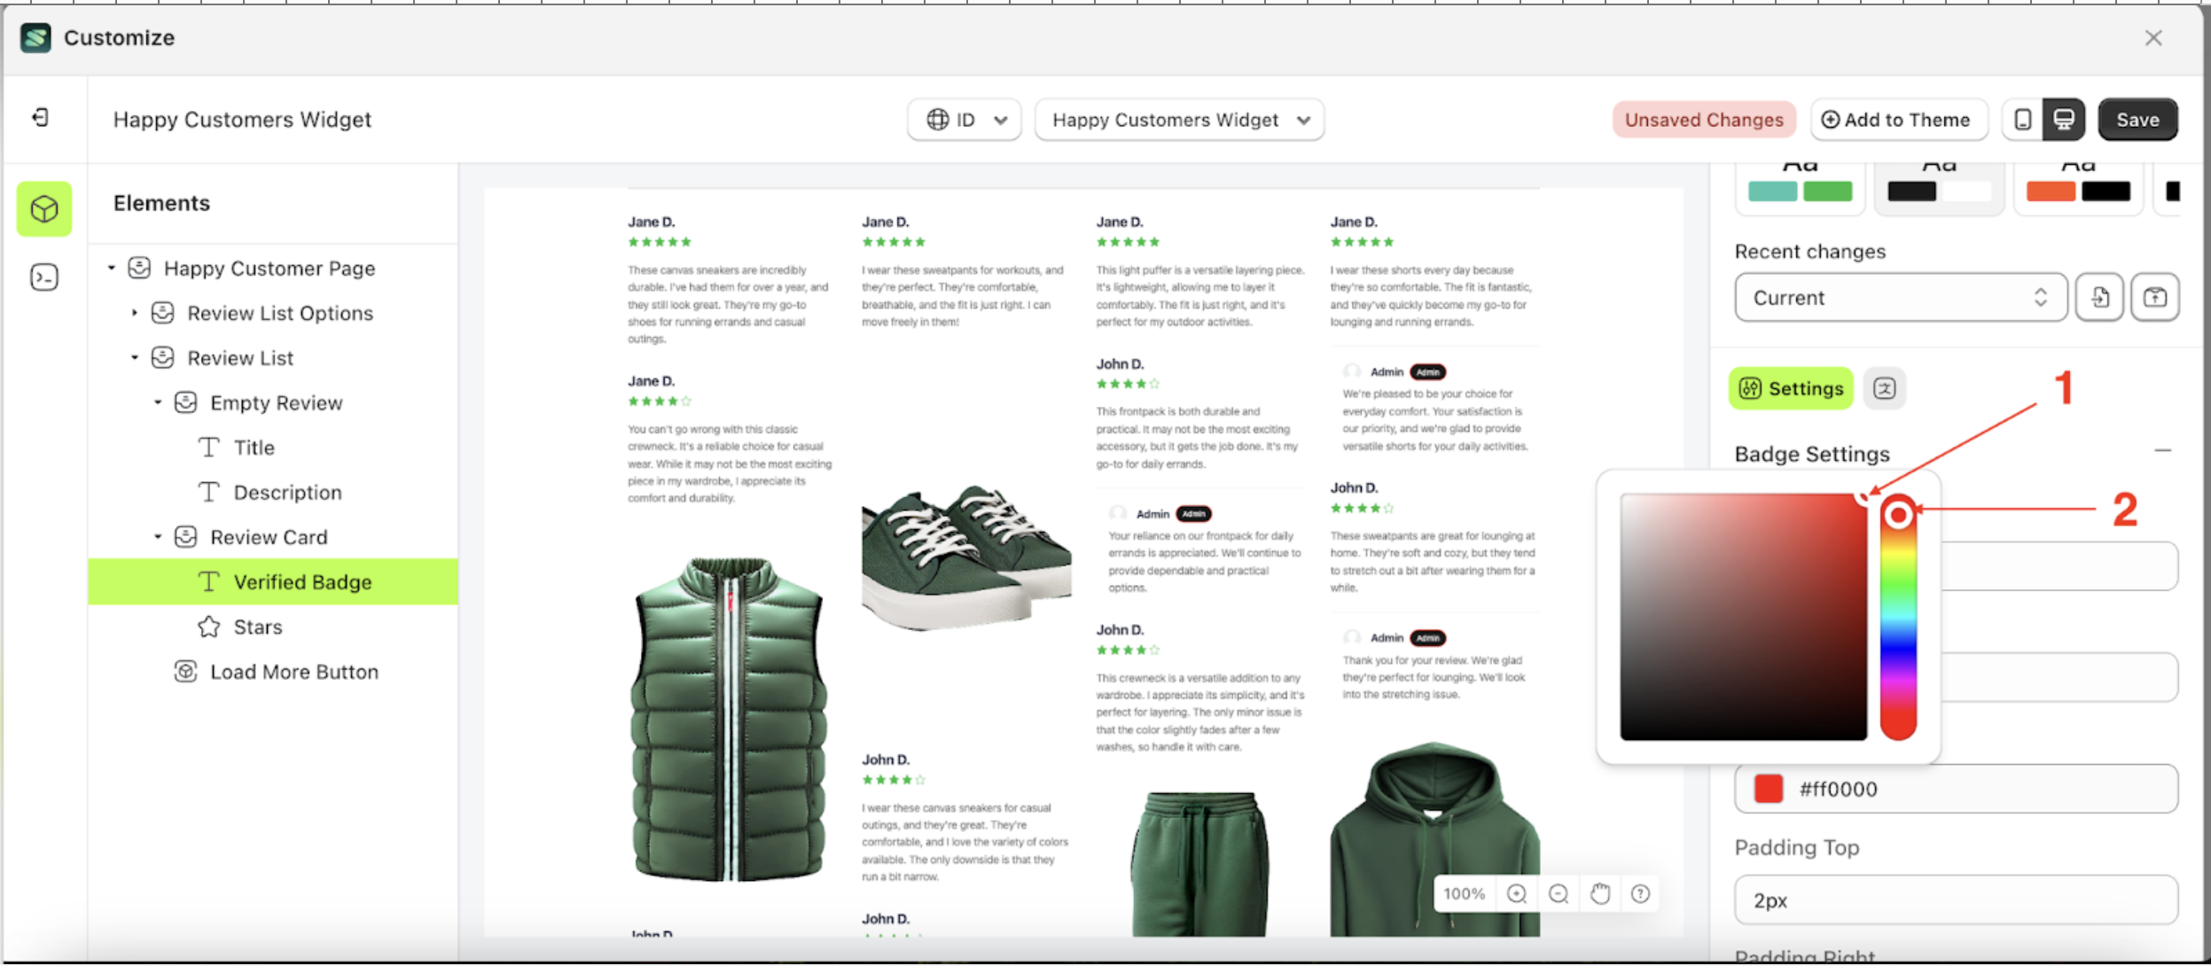The height and width of the screenshot is (966, 2211).
Task: Click the Save button
Action: 2137,119
